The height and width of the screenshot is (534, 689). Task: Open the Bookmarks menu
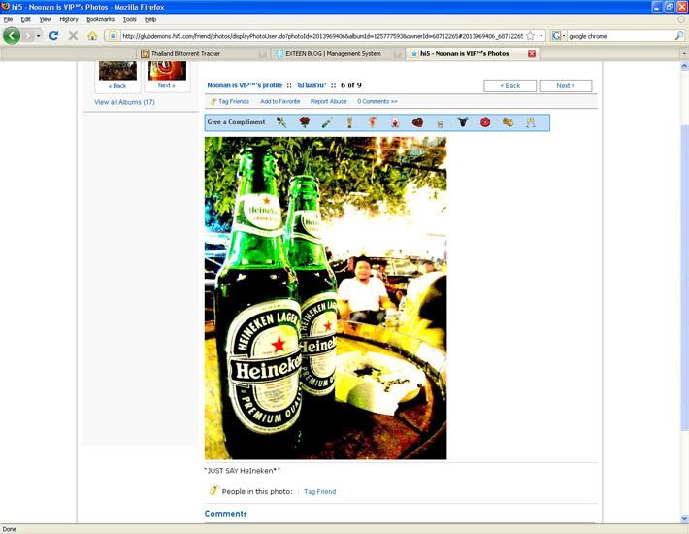[100, 19]
